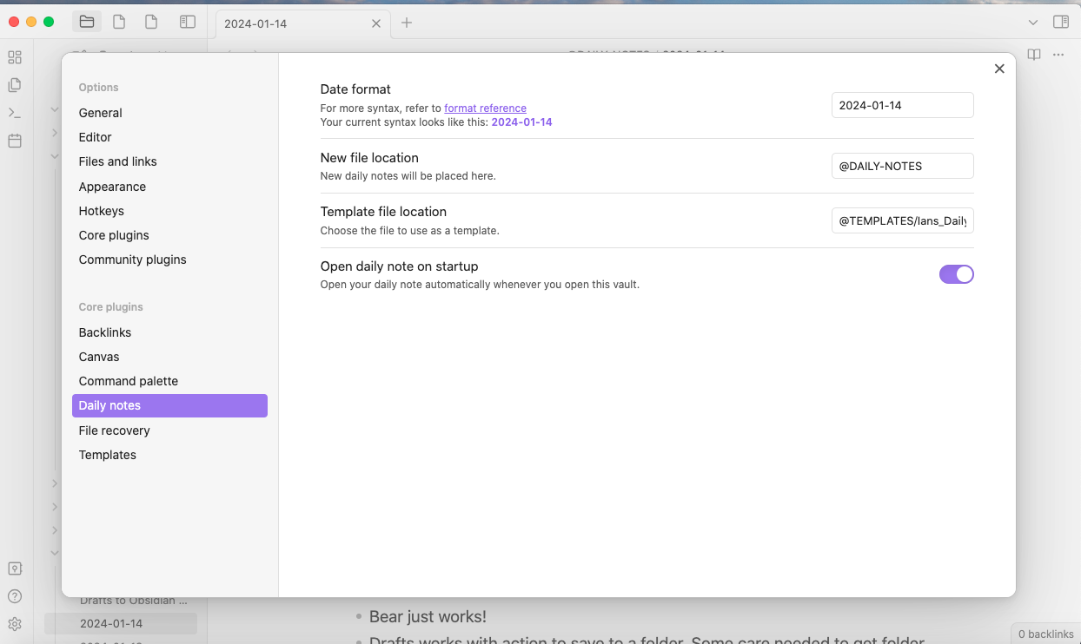This screenshot has width=1081, height=644.
Task: Toggle the right sidebar icon
Action: [1060, 23]
